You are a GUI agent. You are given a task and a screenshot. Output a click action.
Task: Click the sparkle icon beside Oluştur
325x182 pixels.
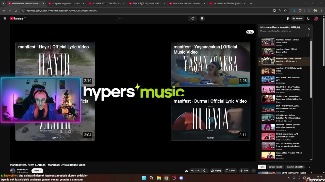click(288, 18)
